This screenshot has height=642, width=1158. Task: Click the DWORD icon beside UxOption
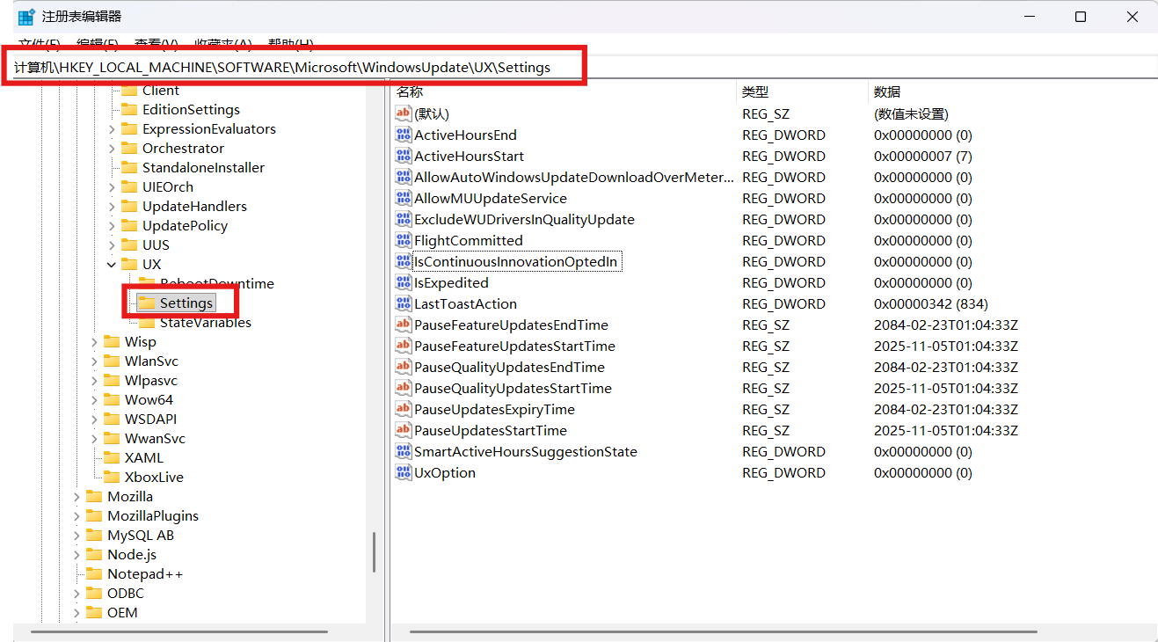pyautogui.click(x=404, y=472)
